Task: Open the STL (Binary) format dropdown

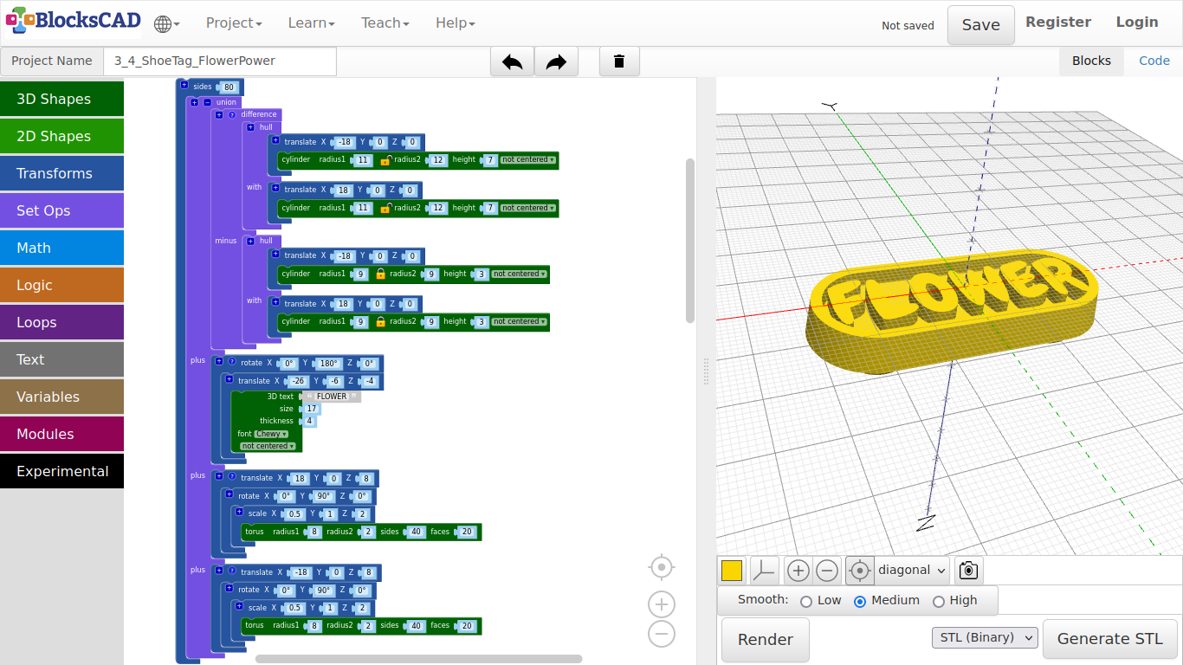Action: (985, 638)
